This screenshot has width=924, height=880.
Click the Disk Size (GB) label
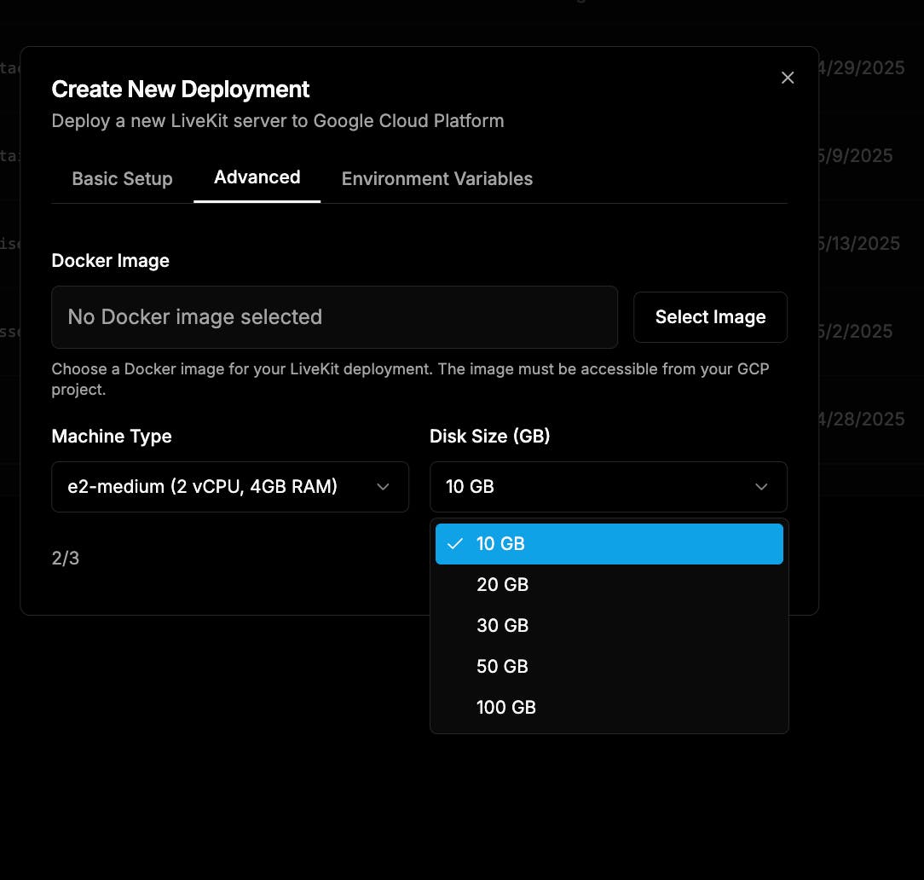click(489, 437)
